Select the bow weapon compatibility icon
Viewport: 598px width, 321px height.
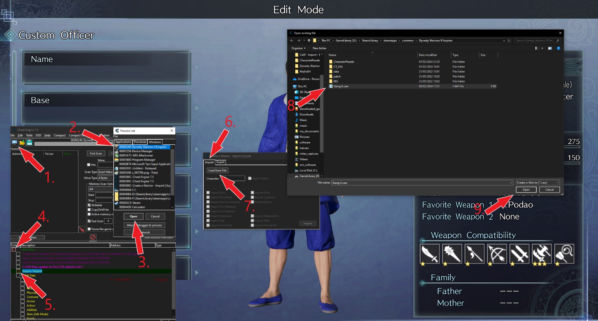497,254
